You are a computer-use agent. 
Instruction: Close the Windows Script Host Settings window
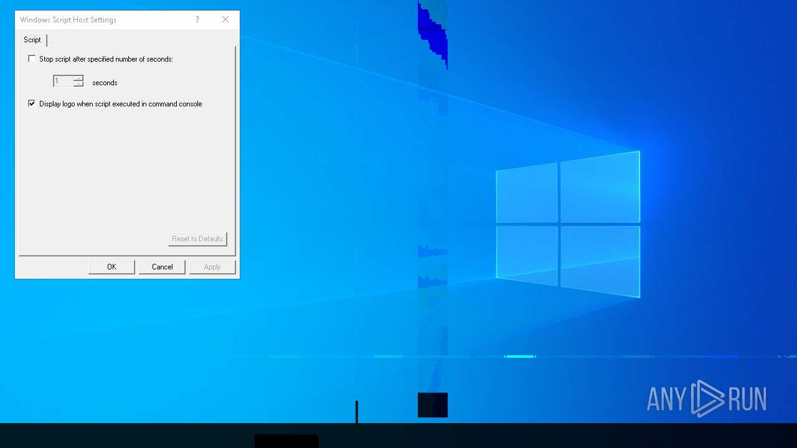[x=225, y=20]
